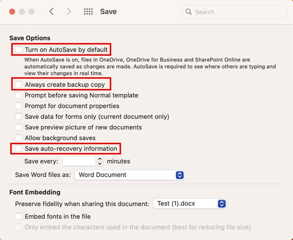Close the Save preferences window

pyautogui.click(x=12, y=12)
